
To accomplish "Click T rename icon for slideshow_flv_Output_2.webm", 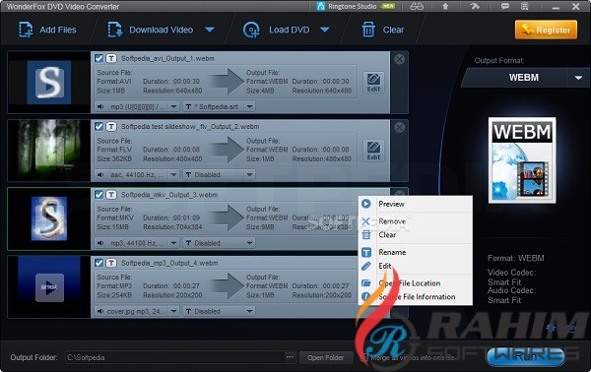I will (x=110, y=127).
